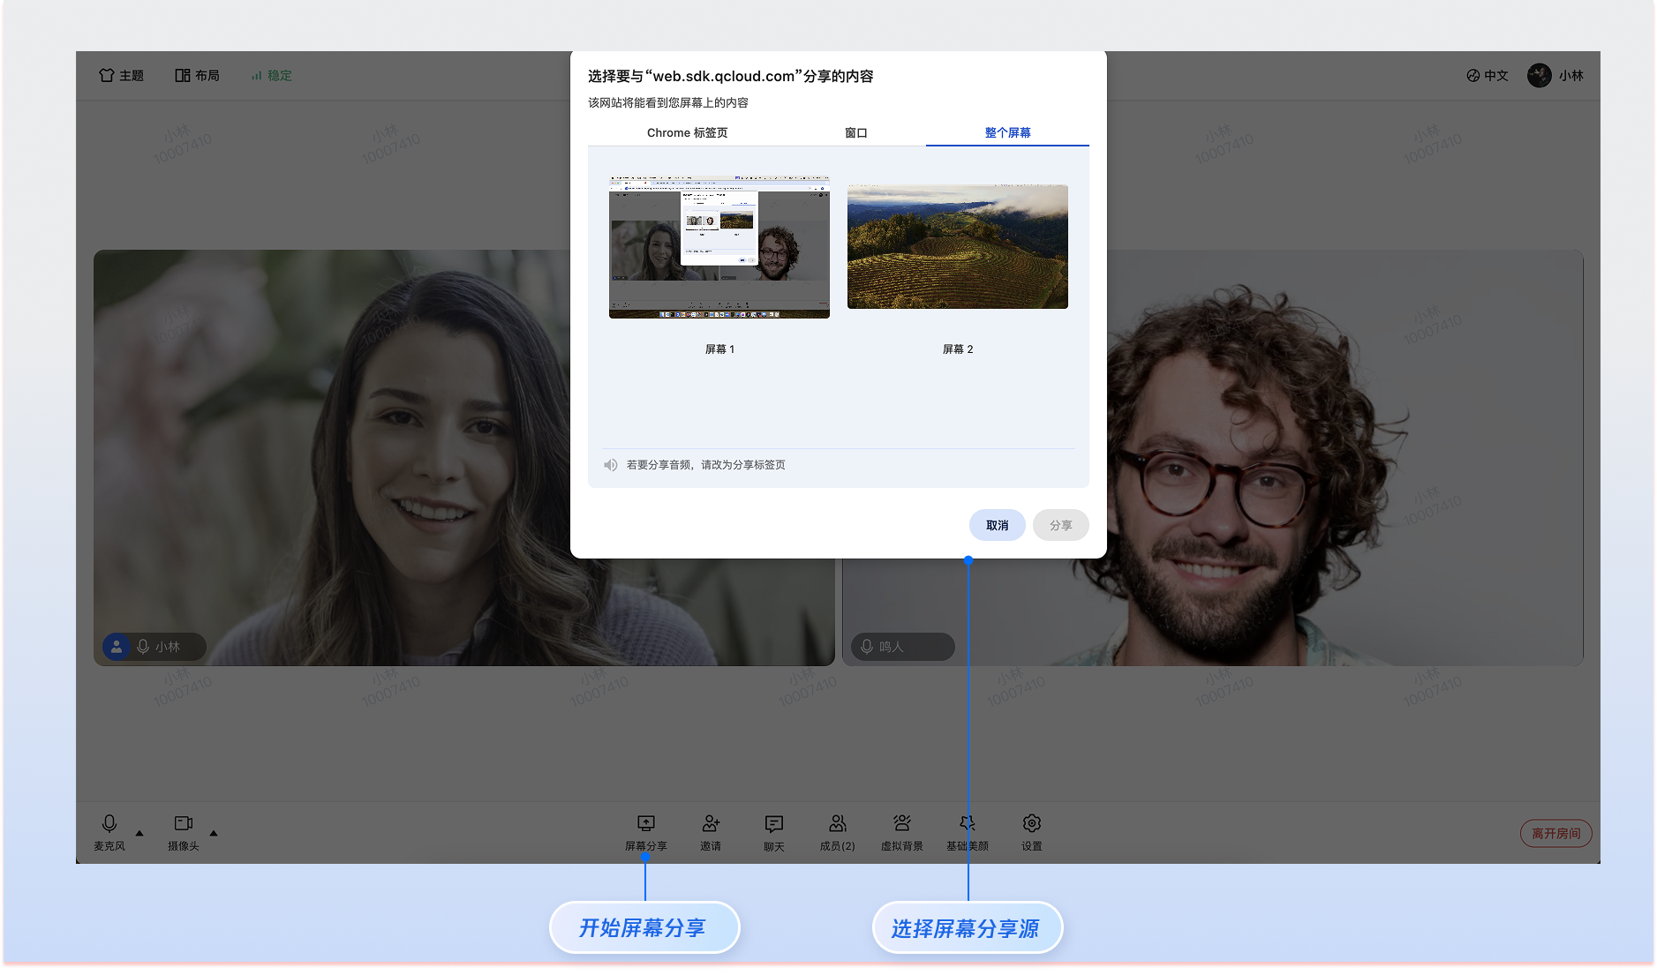Viewport: 1657px width, 975px height.
Task: Open the 设置 settings gear
Action: [x=1032, y=832]
